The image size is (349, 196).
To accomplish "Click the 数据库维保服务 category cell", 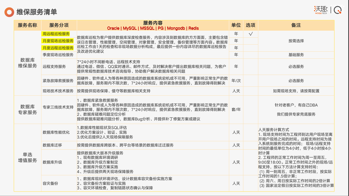I will [28, 63].
